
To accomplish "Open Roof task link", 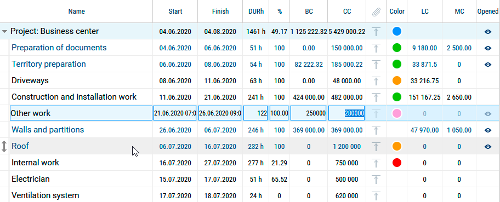I will (20, 146).
